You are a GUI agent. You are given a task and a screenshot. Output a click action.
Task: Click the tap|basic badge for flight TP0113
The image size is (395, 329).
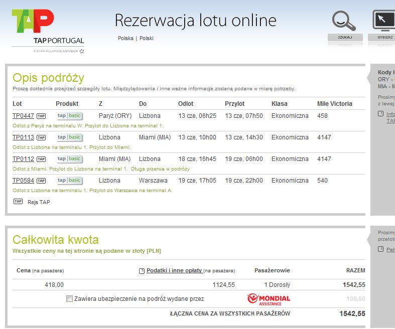click(69, 137)
